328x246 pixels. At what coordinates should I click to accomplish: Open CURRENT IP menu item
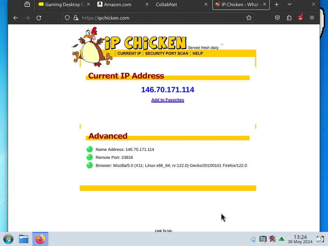click(x=129, y=53)
